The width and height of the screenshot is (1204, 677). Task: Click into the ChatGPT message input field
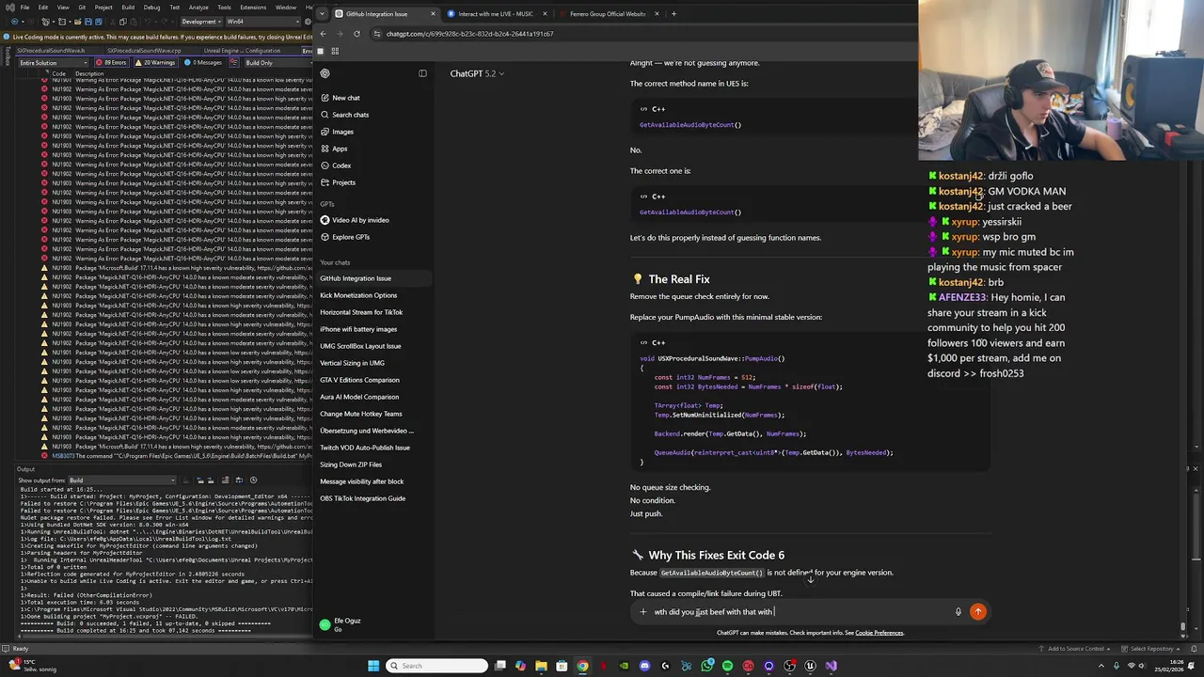[x=800, y=612]
